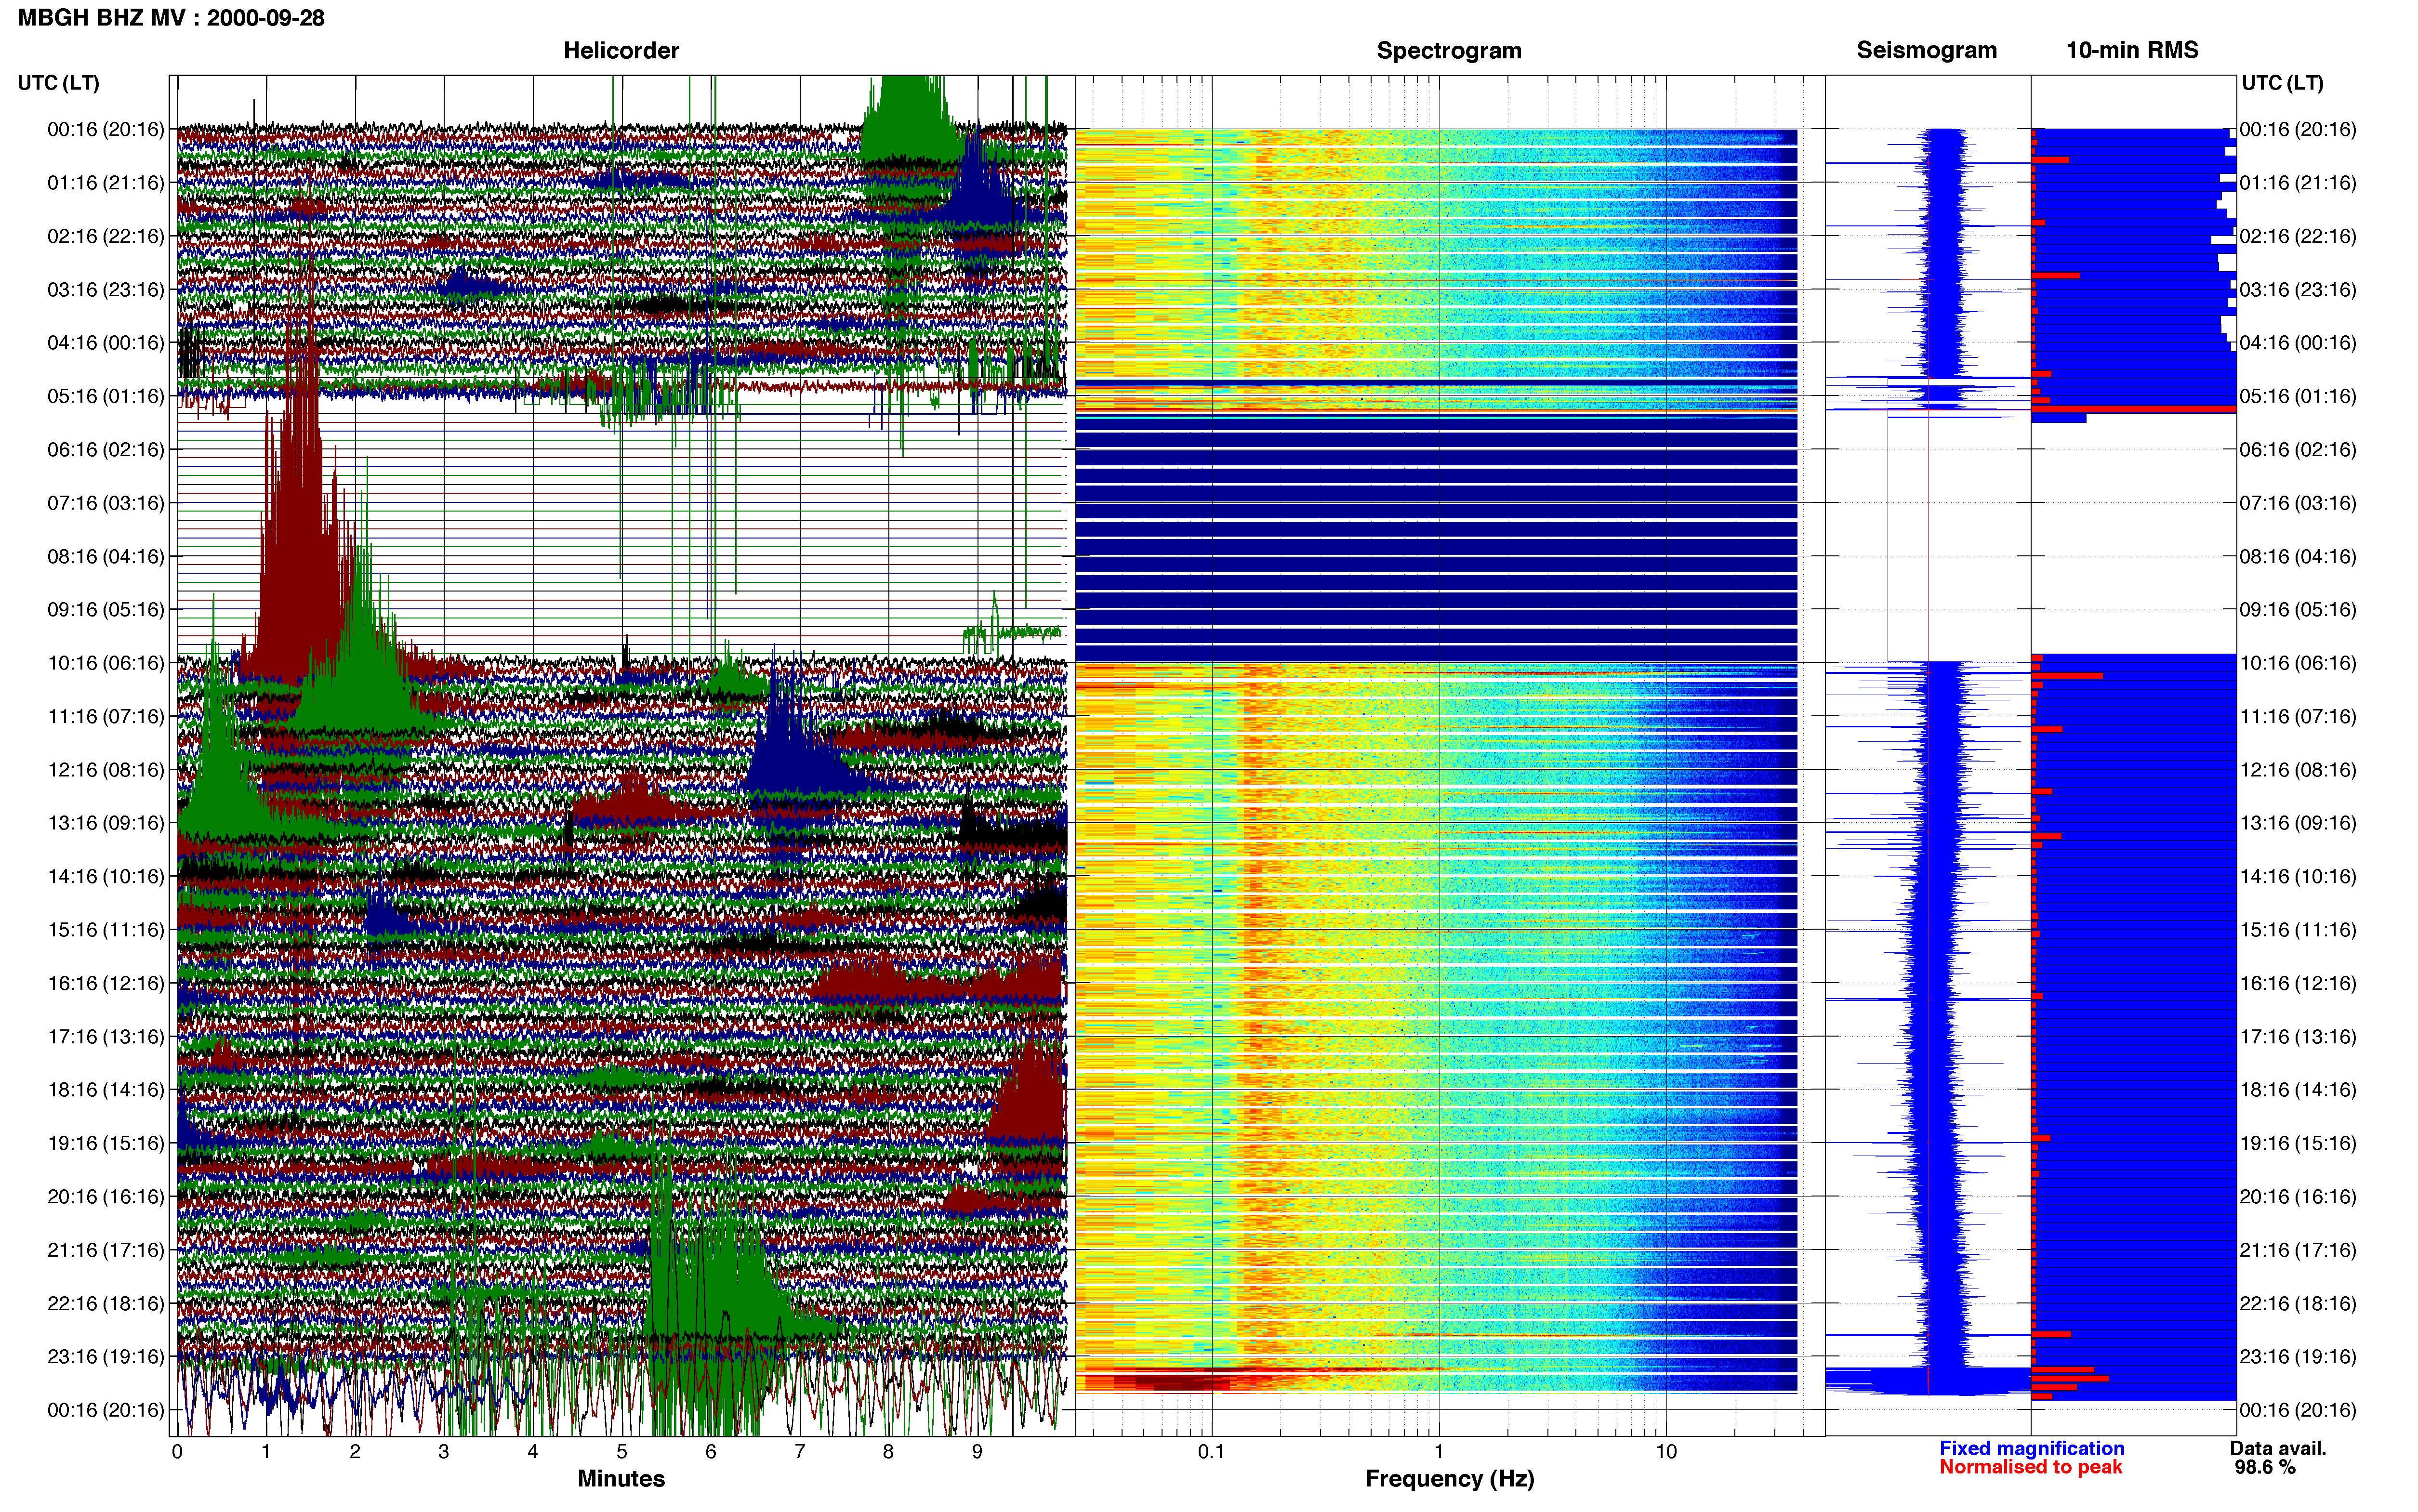This screenshot has width=2418, height=1512.
Task: Click left-axis time label 08:16 (04:16)
Action: [106, 556]
